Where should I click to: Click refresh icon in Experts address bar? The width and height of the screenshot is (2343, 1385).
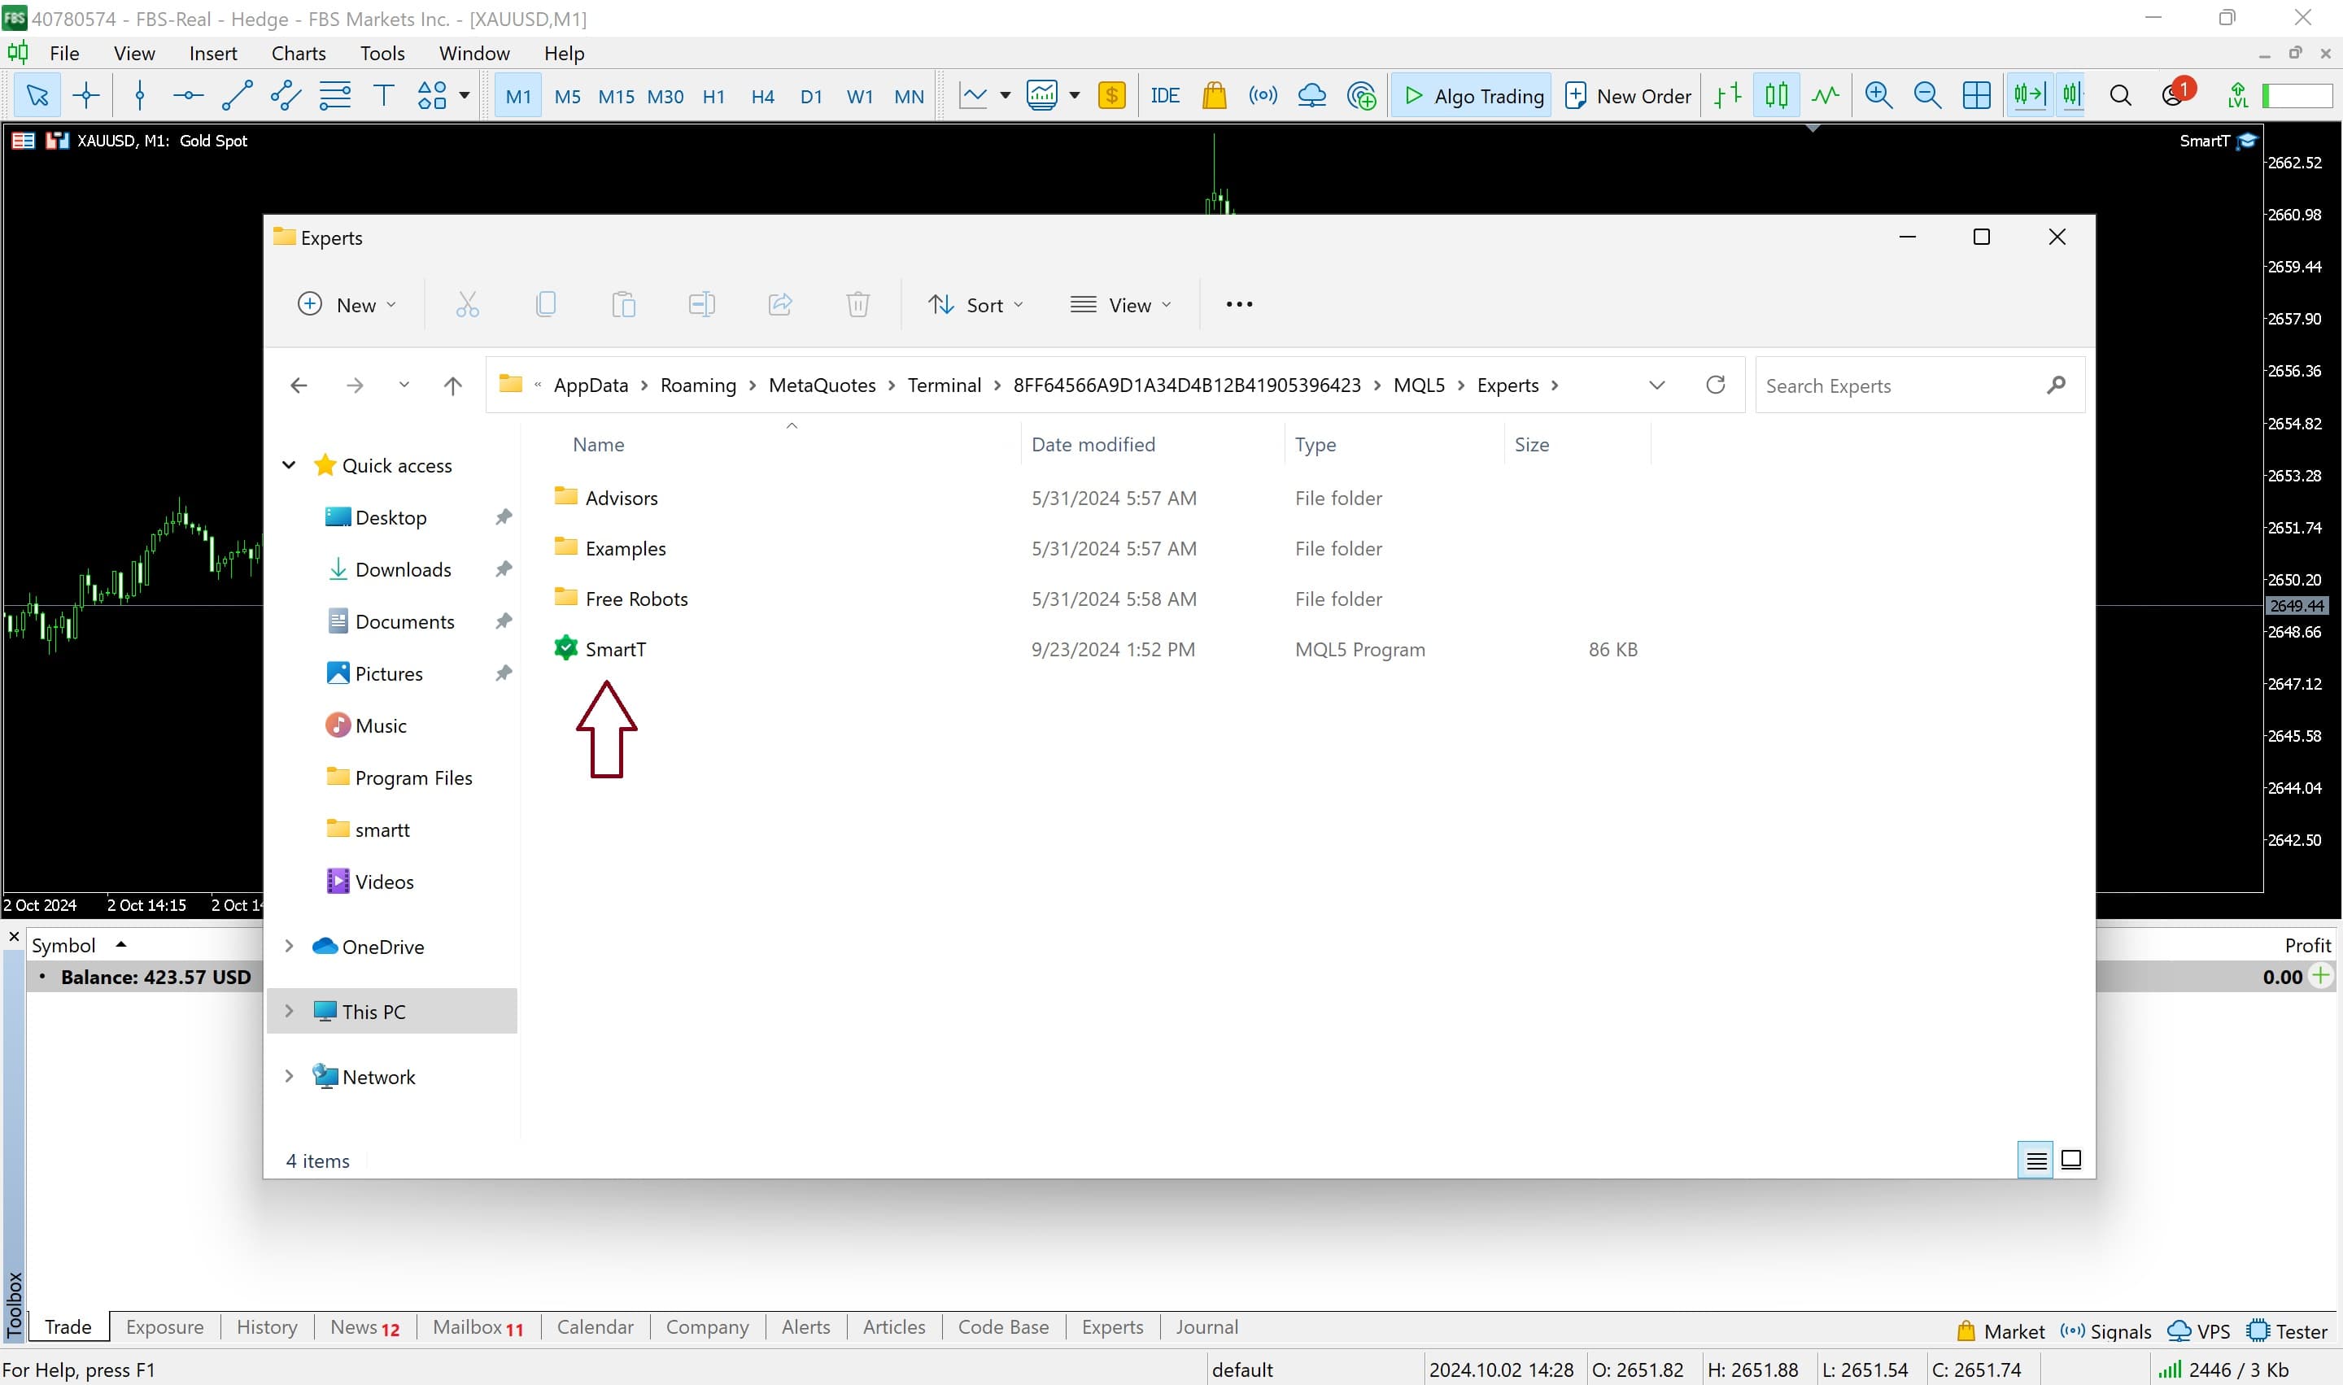point(1716,385)
